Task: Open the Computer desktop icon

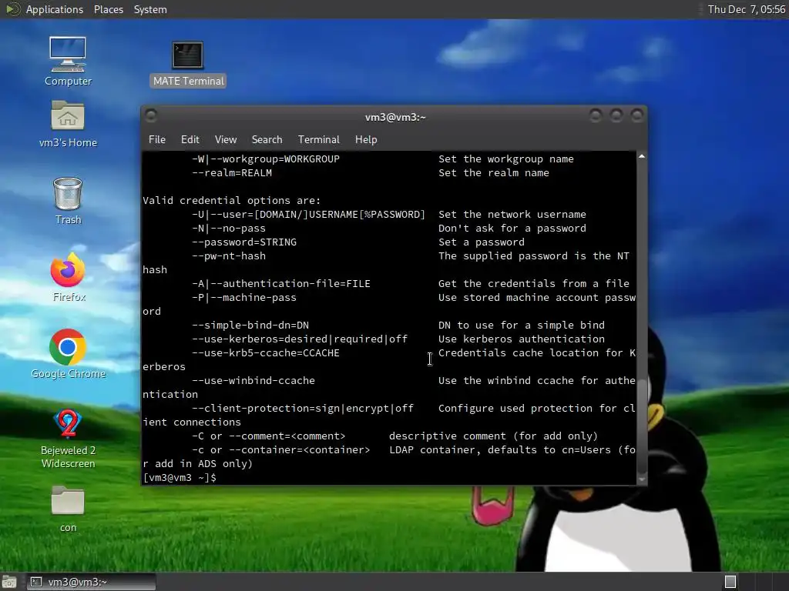Action: (x=68, y=61)
